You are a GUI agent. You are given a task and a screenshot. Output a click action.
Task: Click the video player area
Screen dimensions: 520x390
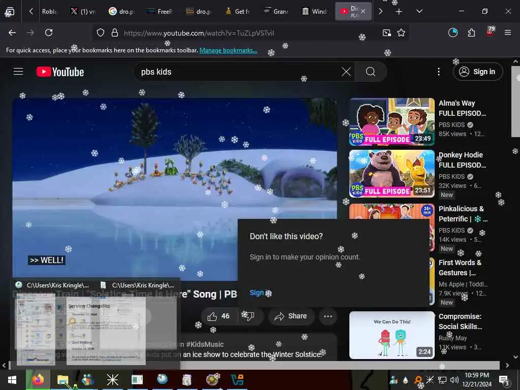pos(175,189)
